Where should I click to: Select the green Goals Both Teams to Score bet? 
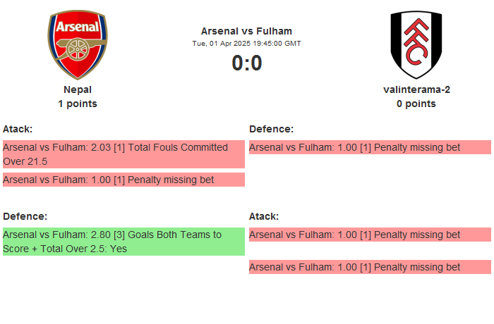click(123, 242)
